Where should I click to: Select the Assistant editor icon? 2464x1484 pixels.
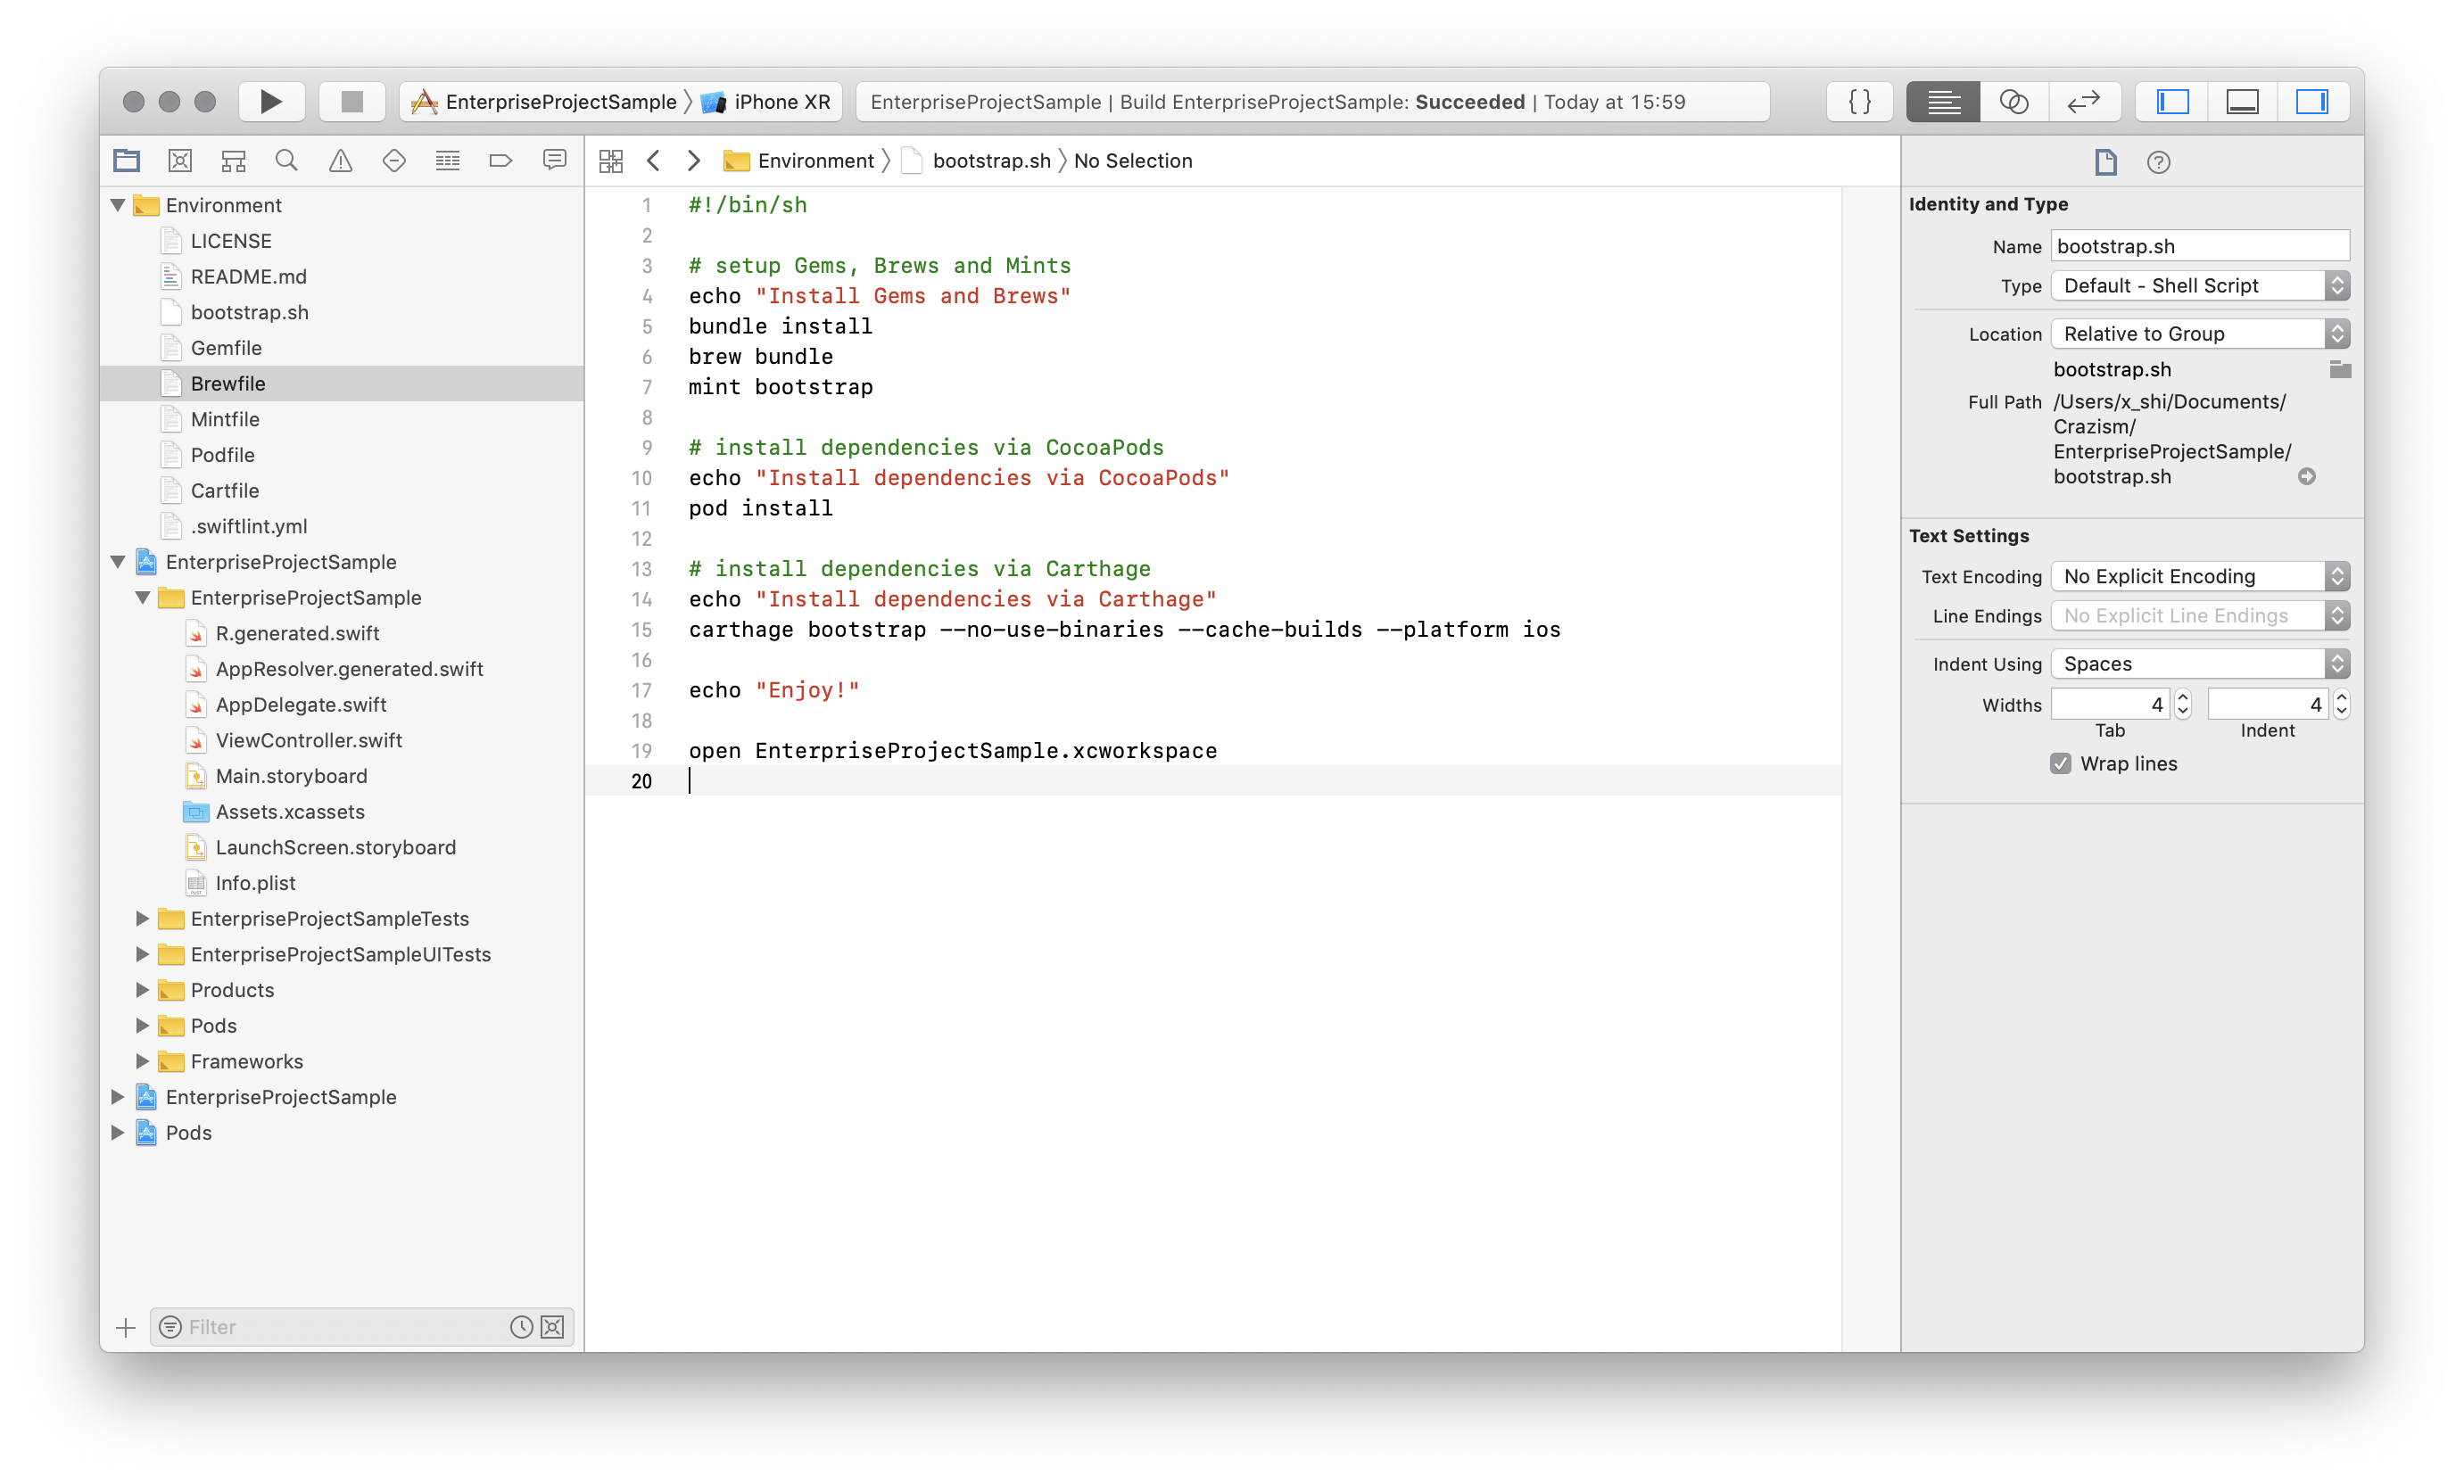2012,101
